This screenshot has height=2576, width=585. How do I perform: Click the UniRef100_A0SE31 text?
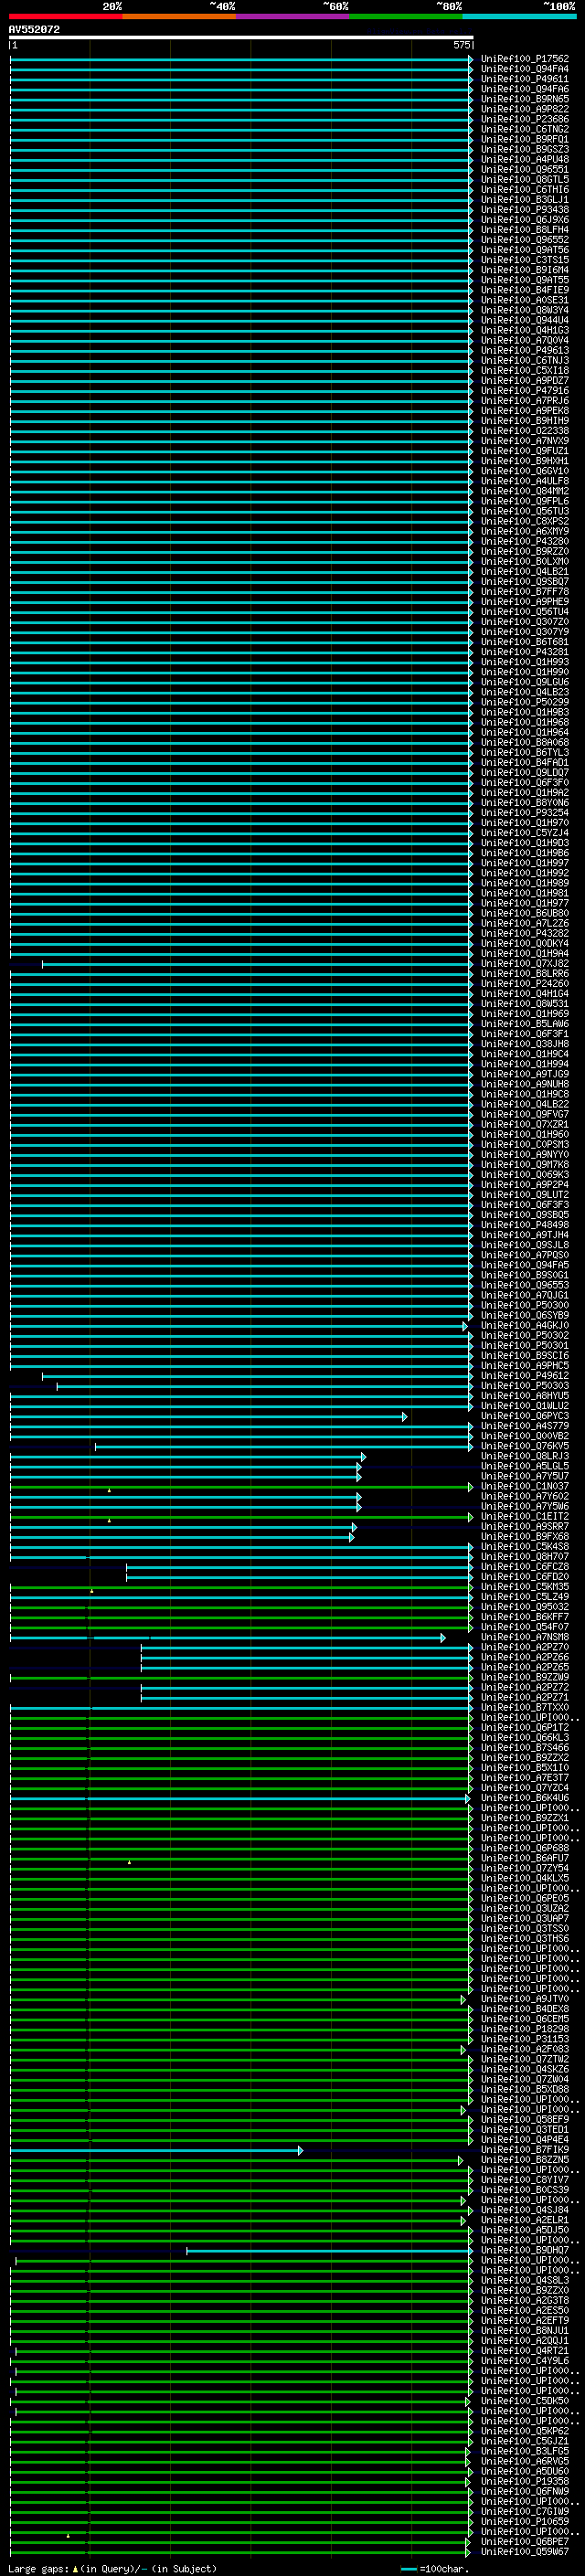525,300
